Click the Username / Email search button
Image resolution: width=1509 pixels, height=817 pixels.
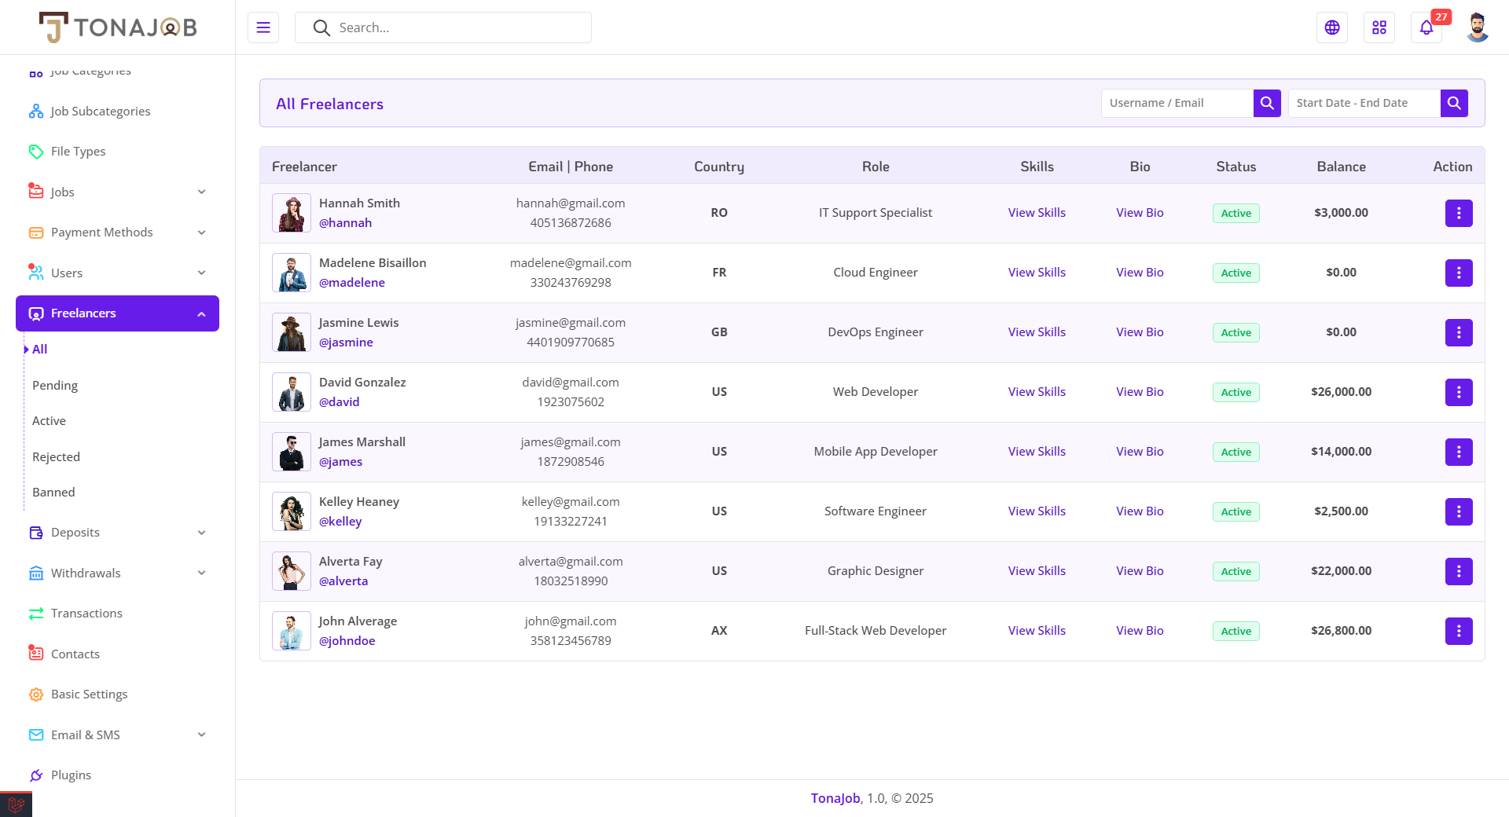(1267, 103)
